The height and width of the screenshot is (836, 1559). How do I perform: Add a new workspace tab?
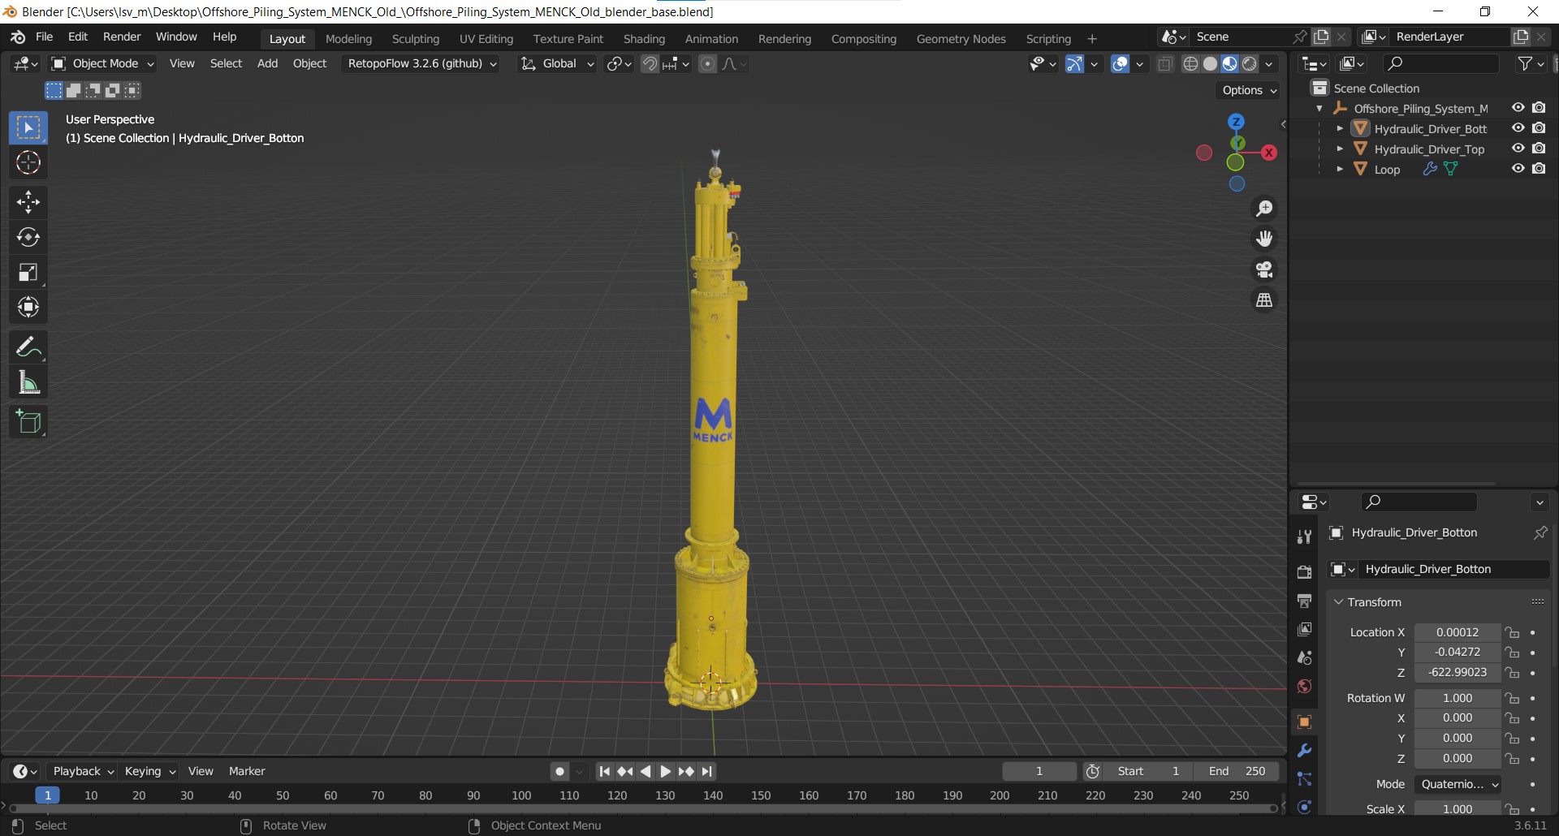[x=1092, y=39]
